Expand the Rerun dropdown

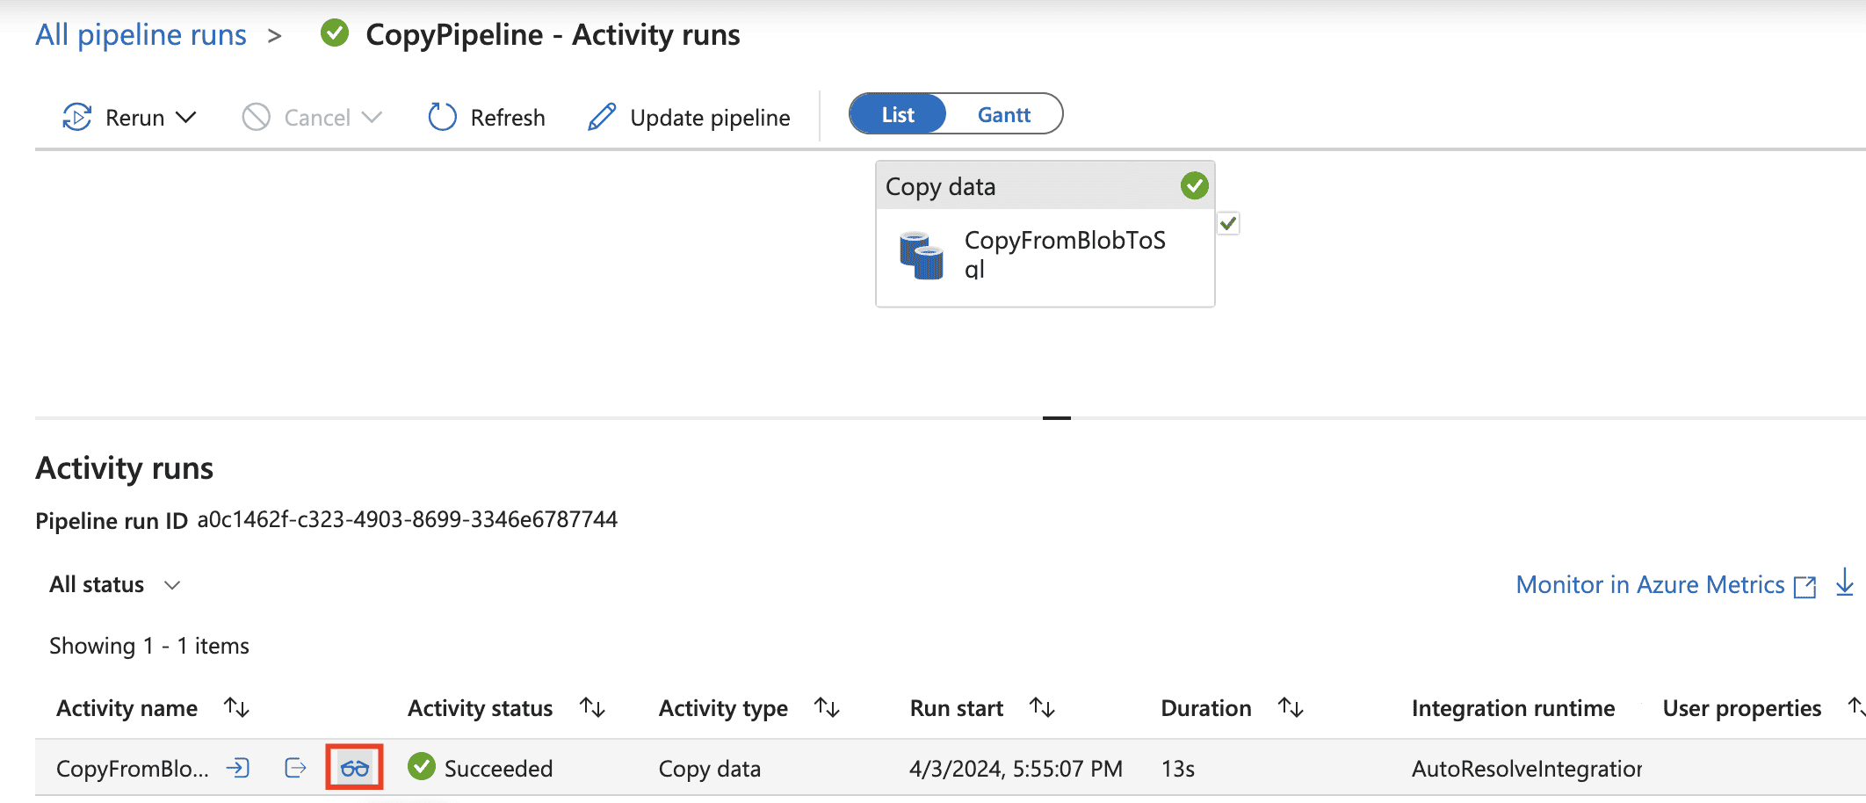(x=185, y=117)
